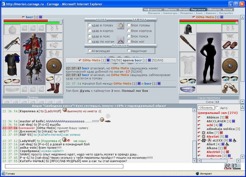Click player list horizontal scroll right arrow
The height and width of the screenshot is (177, 246).
pyautogui.click(x=238, y=161)
